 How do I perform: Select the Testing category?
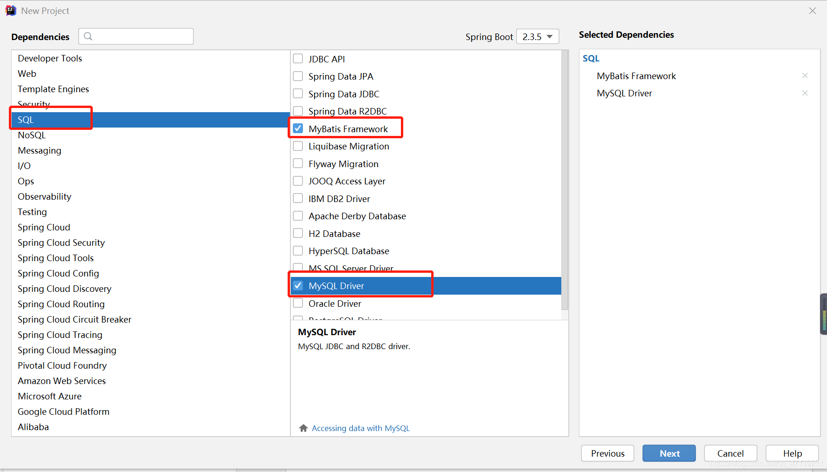point(151,212)
